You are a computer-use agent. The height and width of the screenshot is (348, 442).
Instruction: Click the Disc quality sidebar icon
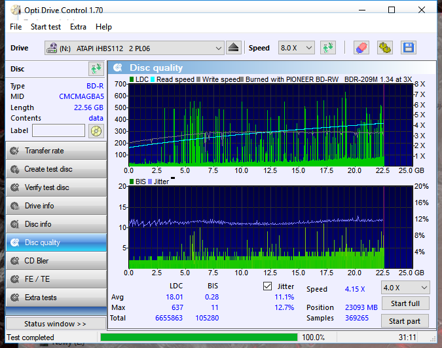[14, 242]
